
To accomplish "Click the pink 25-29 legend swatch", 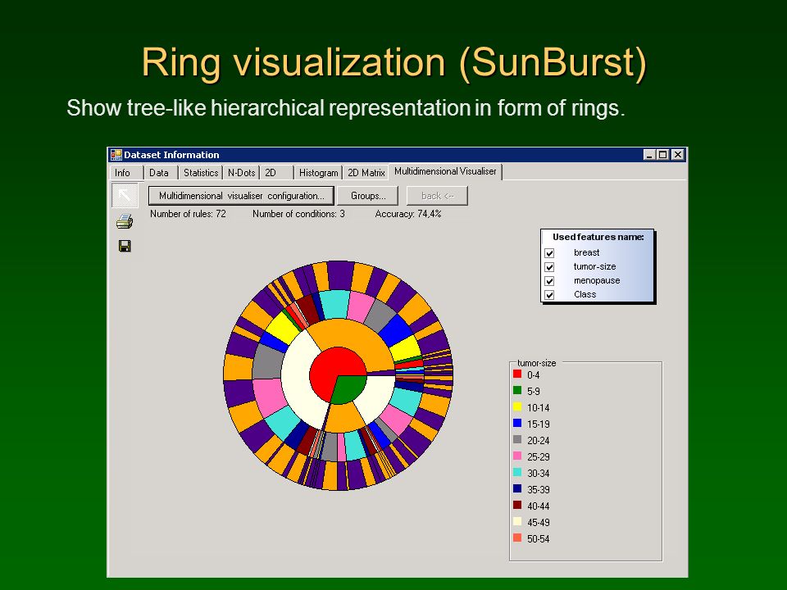I will pos(517,456).
